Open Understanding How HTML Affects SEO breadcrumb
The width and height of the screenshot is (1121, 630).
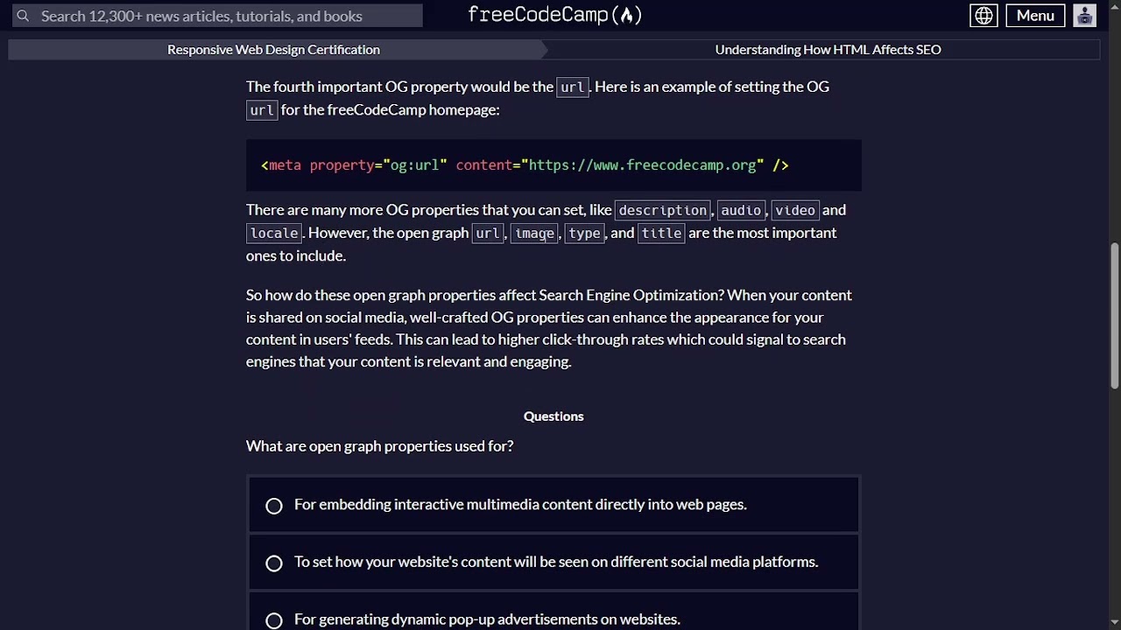click(828, 50)
